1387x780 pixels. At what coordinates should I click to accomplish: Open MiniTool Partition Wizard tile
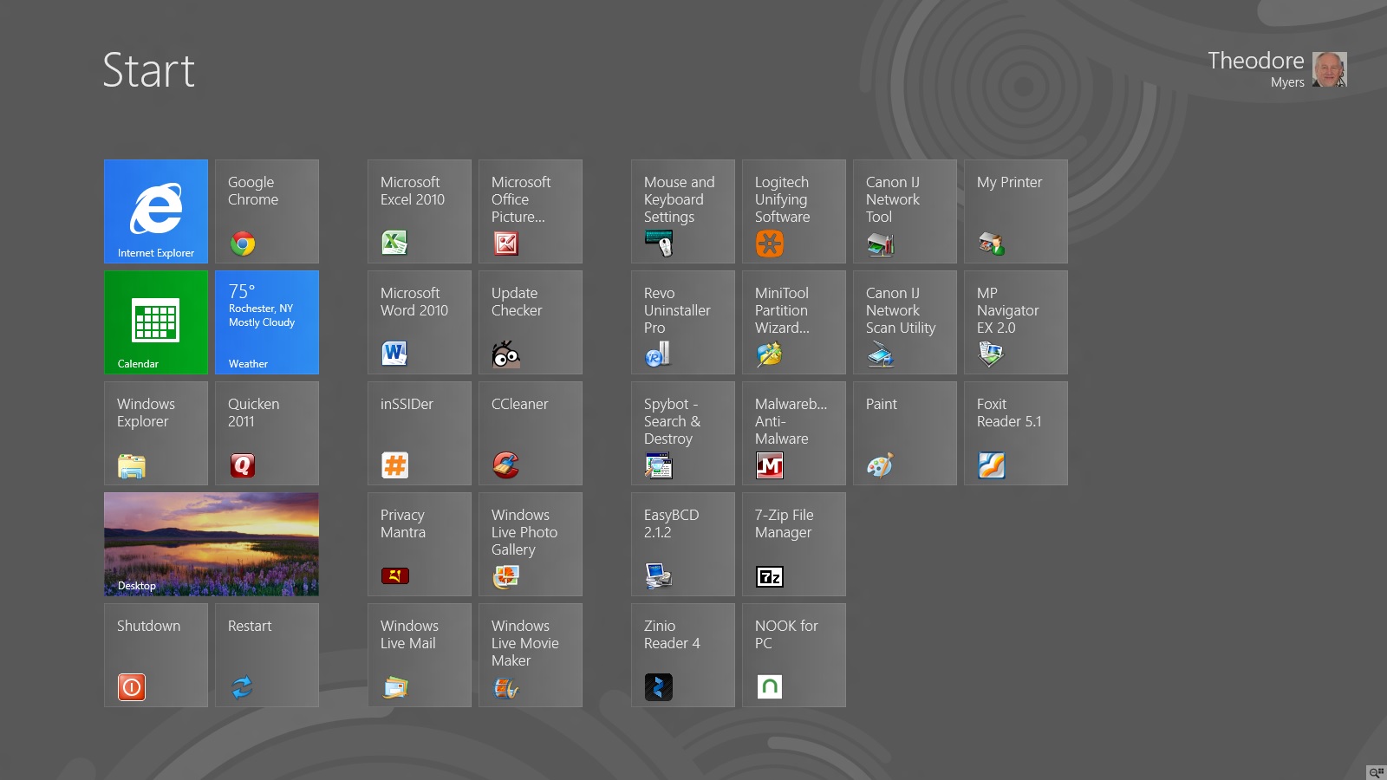click(794, 322)
